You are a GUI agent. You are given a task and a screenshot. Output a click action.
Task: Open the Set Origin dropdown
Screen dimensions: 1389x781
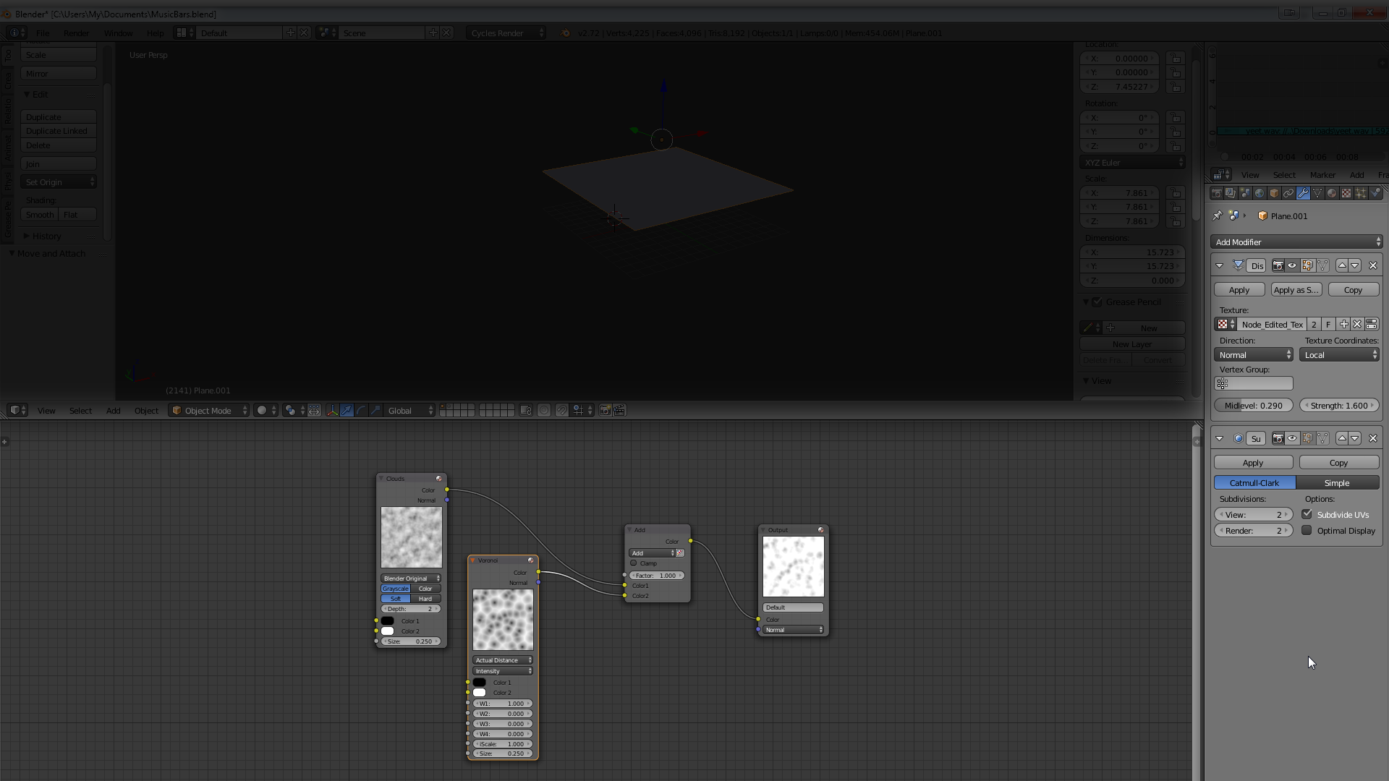point(59,182)
